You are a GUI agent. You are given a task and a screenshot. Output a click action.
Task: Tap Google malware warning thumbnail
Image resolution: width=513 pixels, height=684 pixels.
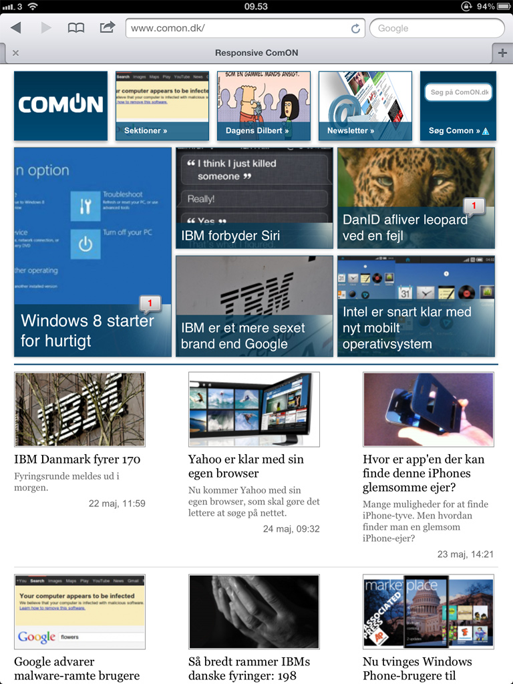[80, 612]
